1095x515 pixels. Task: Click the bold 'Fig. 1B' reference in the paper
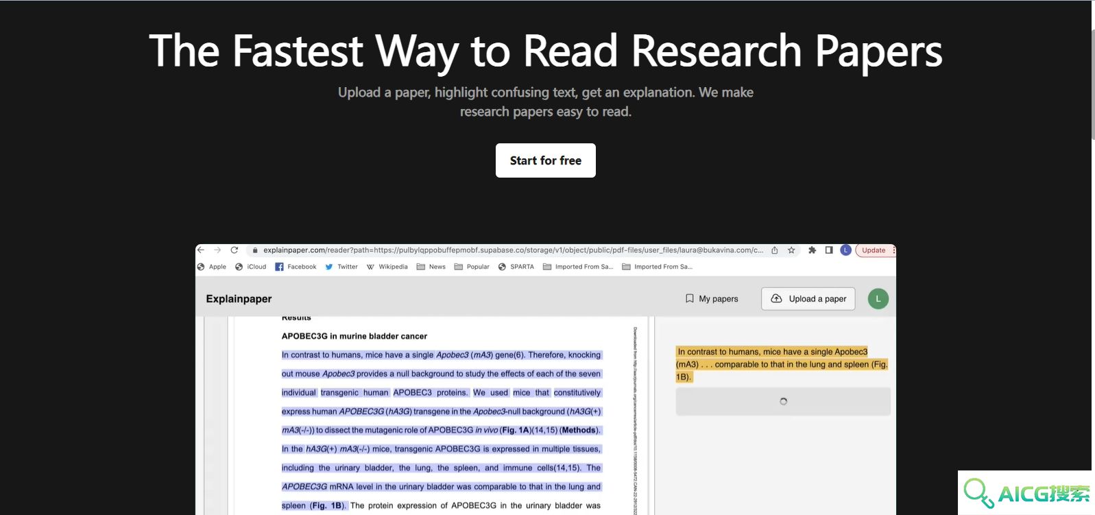(326, 506)
